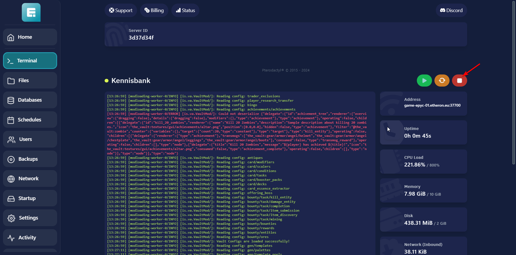Click the calendar icon beside Schedules
Screen dimensions: 516x255
11,120
